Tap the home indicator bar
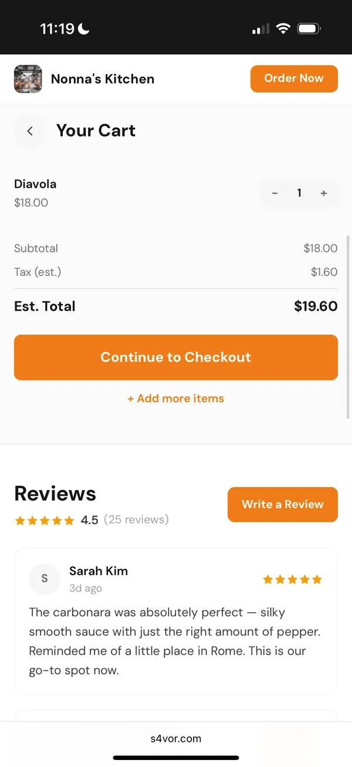This screenshot has width=352, height=767. click(x=176, y=758)
